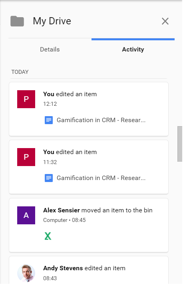Click the green Excel file icon
This screenshot has width=183, height=285.
tap(48, 237)
